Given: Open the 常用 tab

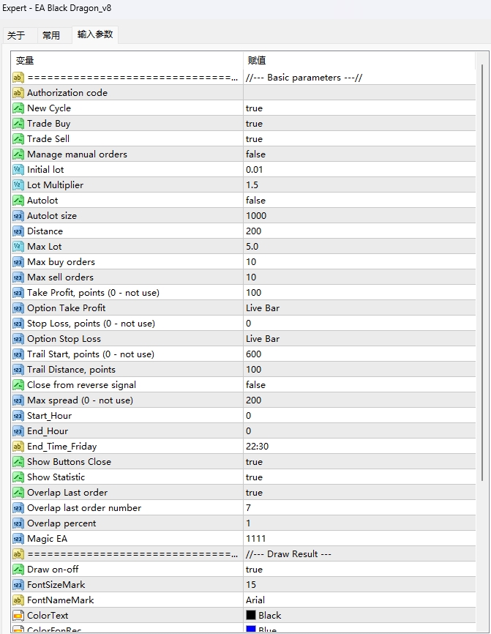Looking at the screenshot, I should (51, 36).
